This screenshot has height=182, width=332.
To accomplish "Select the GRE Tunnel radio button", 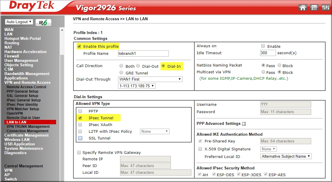I will 121,73.
